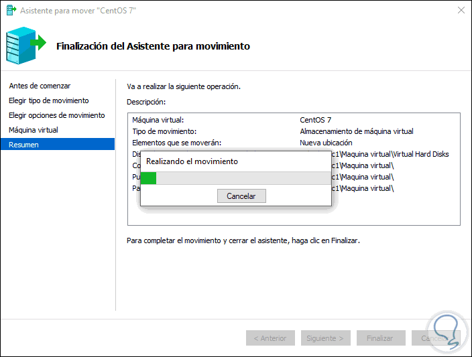Cancel the move in progress dialog
The height and width of the screenshot is (357, 472).
241,196
